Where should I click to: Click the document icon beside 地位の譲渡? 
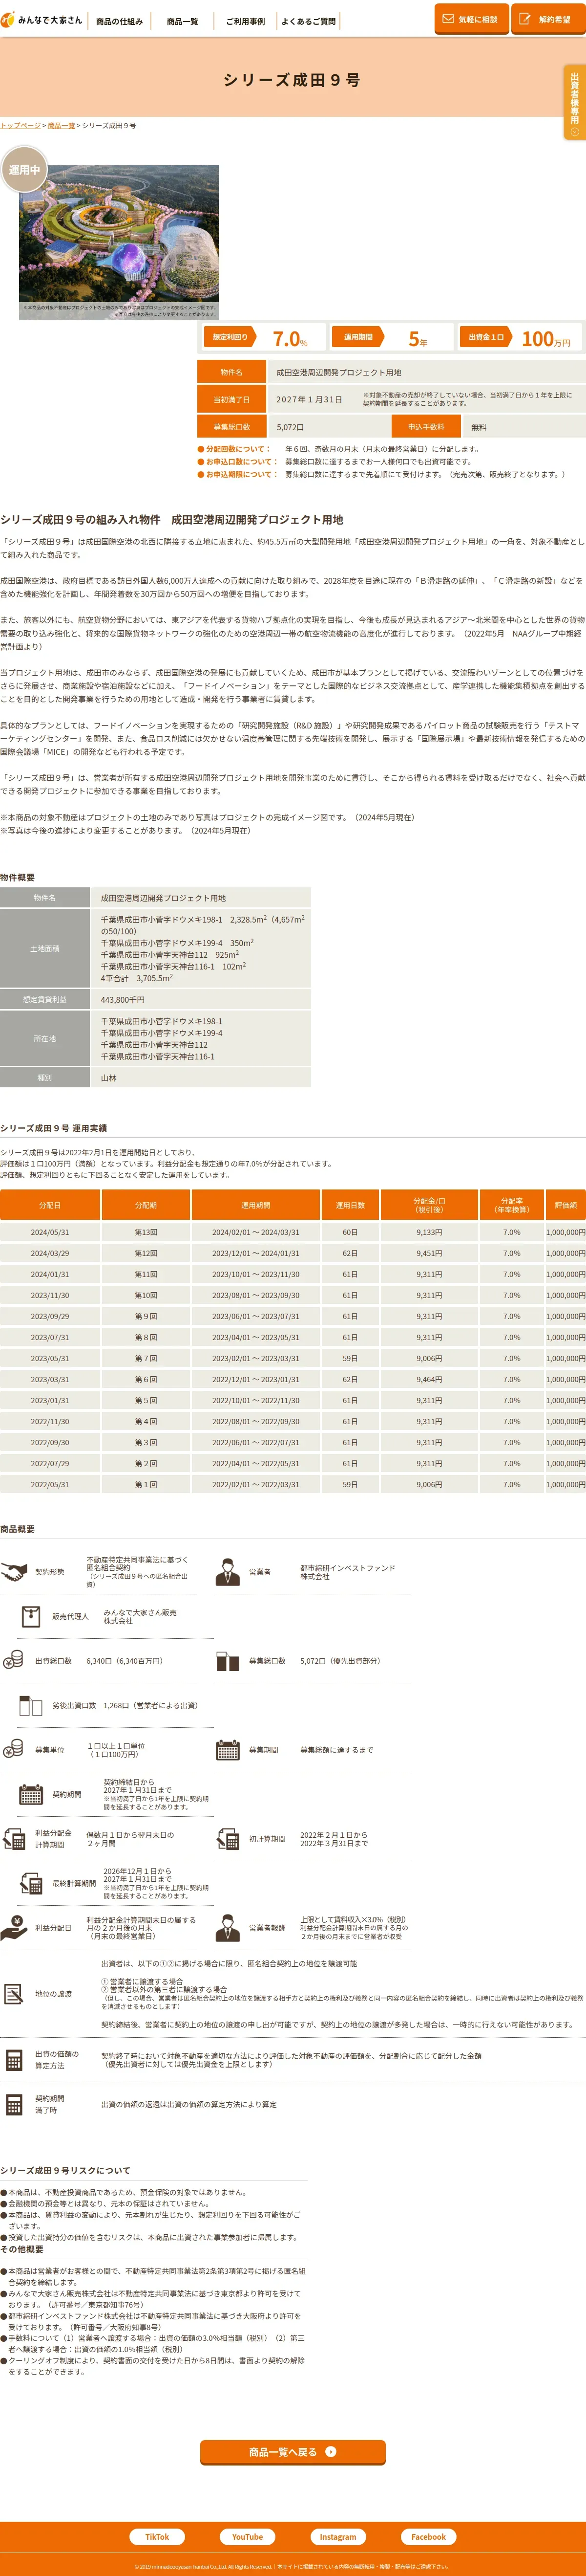pyautogui.click(x=13, y=1994)
